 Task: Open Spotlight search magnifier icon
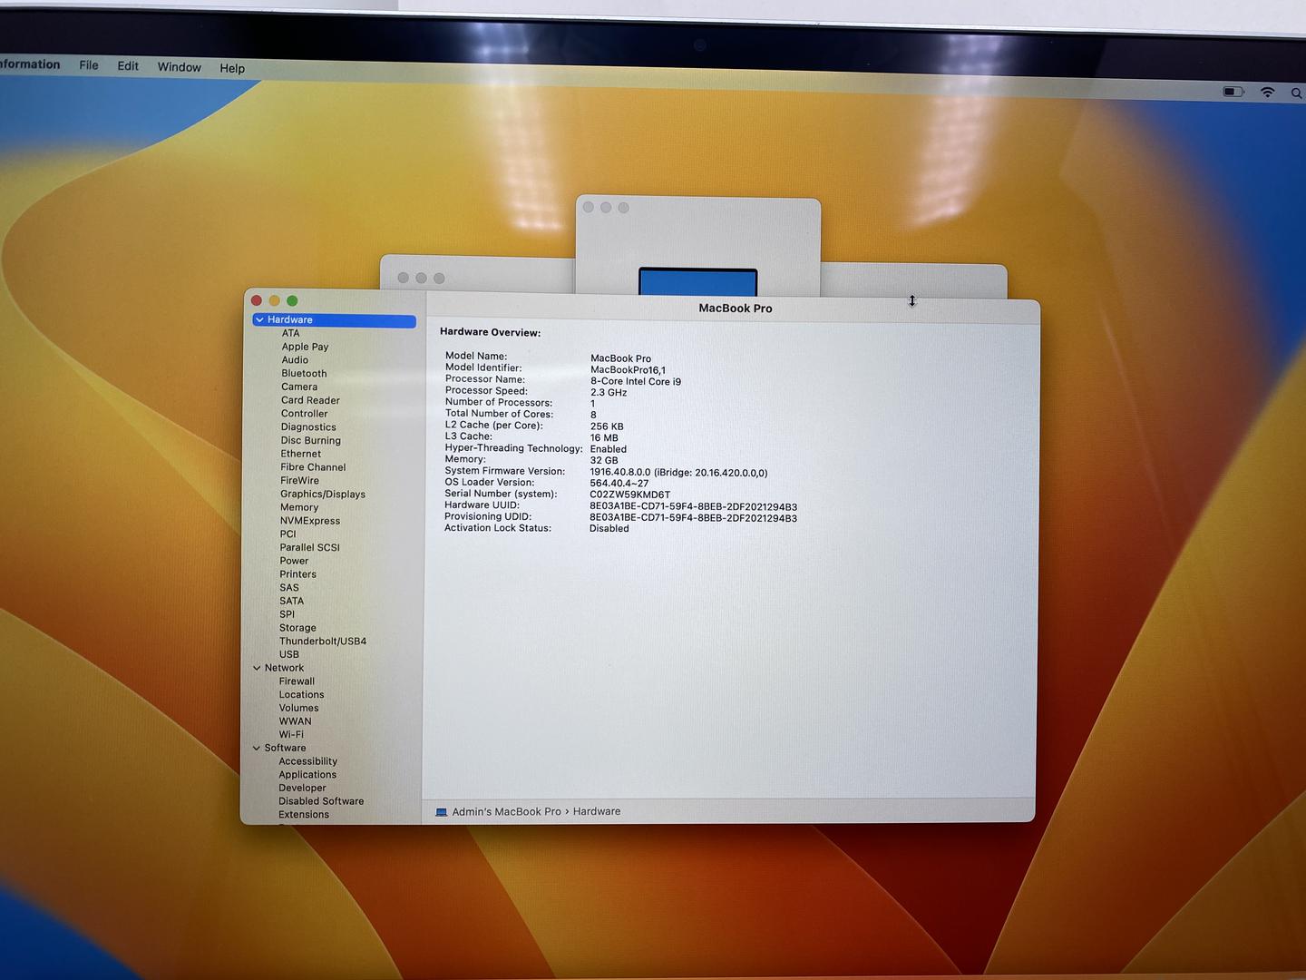click(1296, 93)
